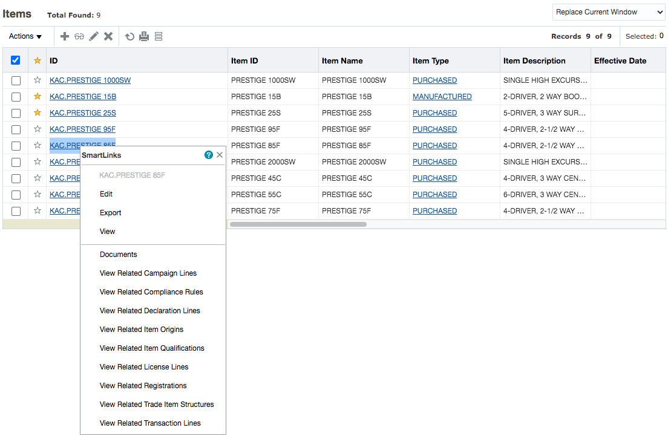Click MANUFACTURED item type link
The height and width of the screenshot is (439, 668).
[442, 97]
